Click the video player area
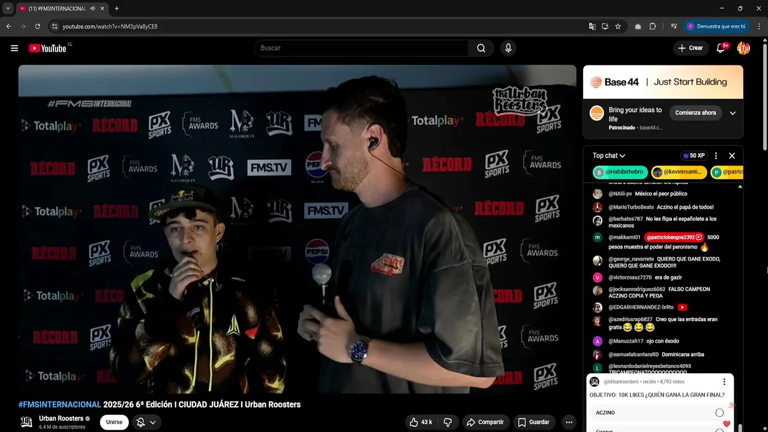Viewport: 768px width, 432px height. point(297,229)
